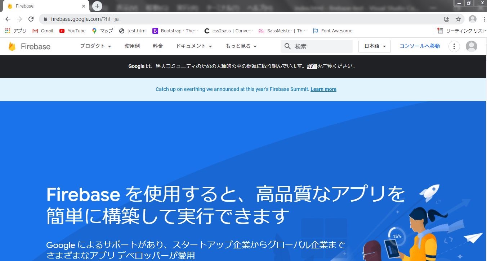Image resolution: width=487 pixels, height=261 pixels.
Task: Open the three-dot more options menu
Action: click(454, 46)
